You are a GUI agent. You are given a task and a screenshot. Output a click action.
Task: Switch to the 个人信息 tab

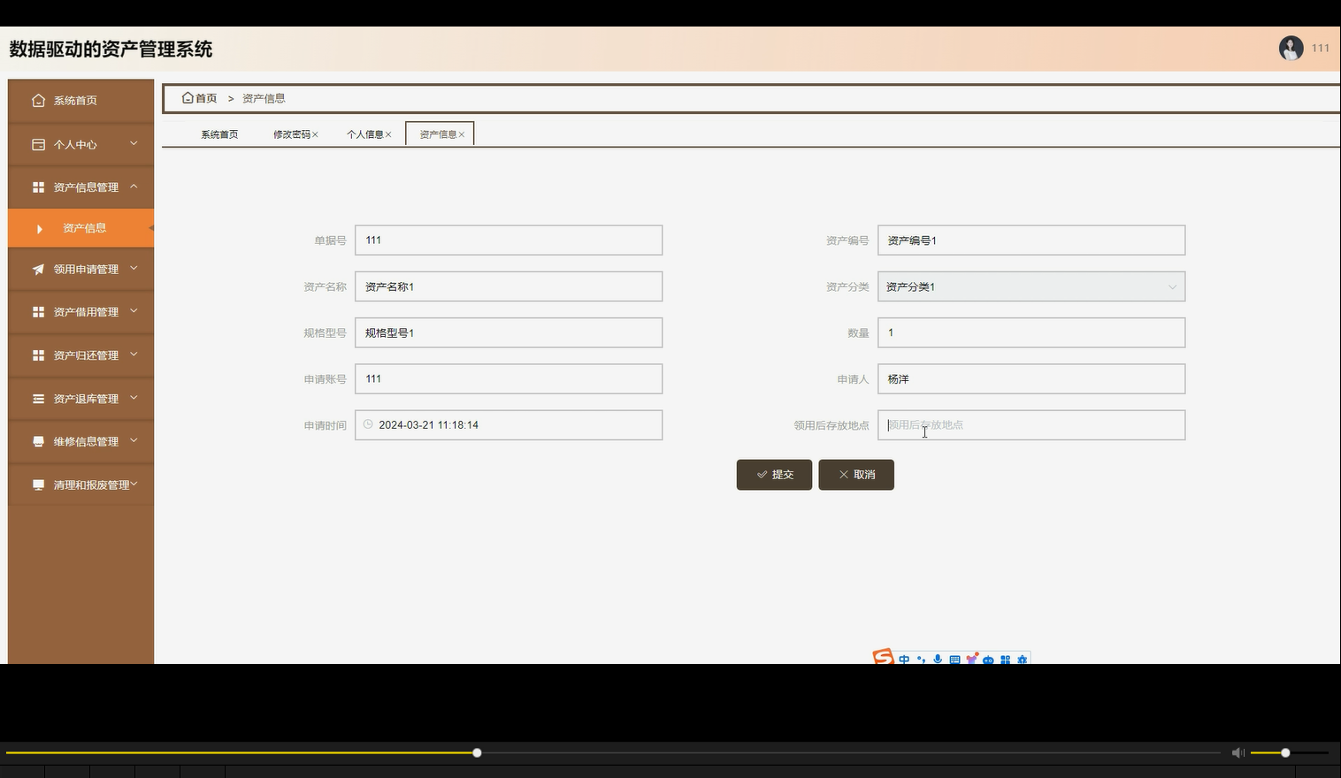point(365,134)
